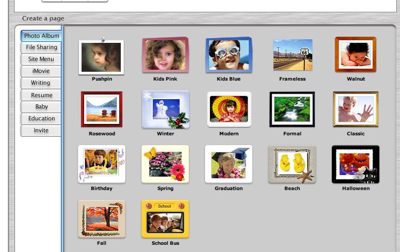Click the "Kids Blue" label text
400x252 pixels.
coord(229,79)
